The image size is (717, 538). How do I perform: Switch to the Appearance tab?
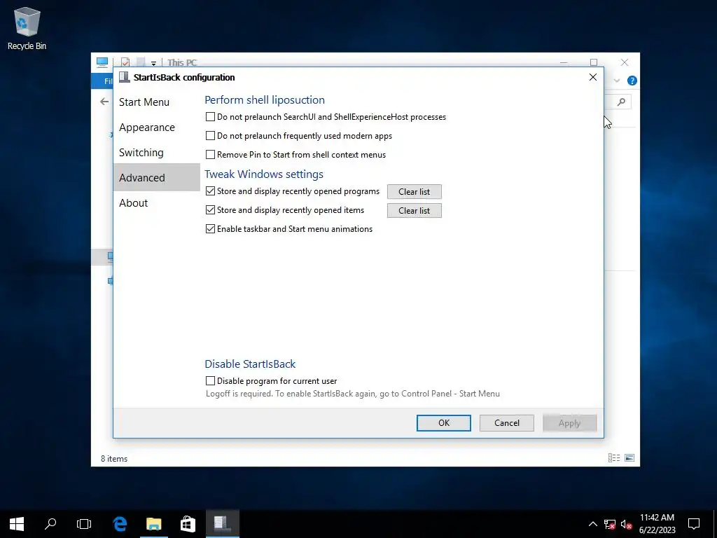point(156,127)
